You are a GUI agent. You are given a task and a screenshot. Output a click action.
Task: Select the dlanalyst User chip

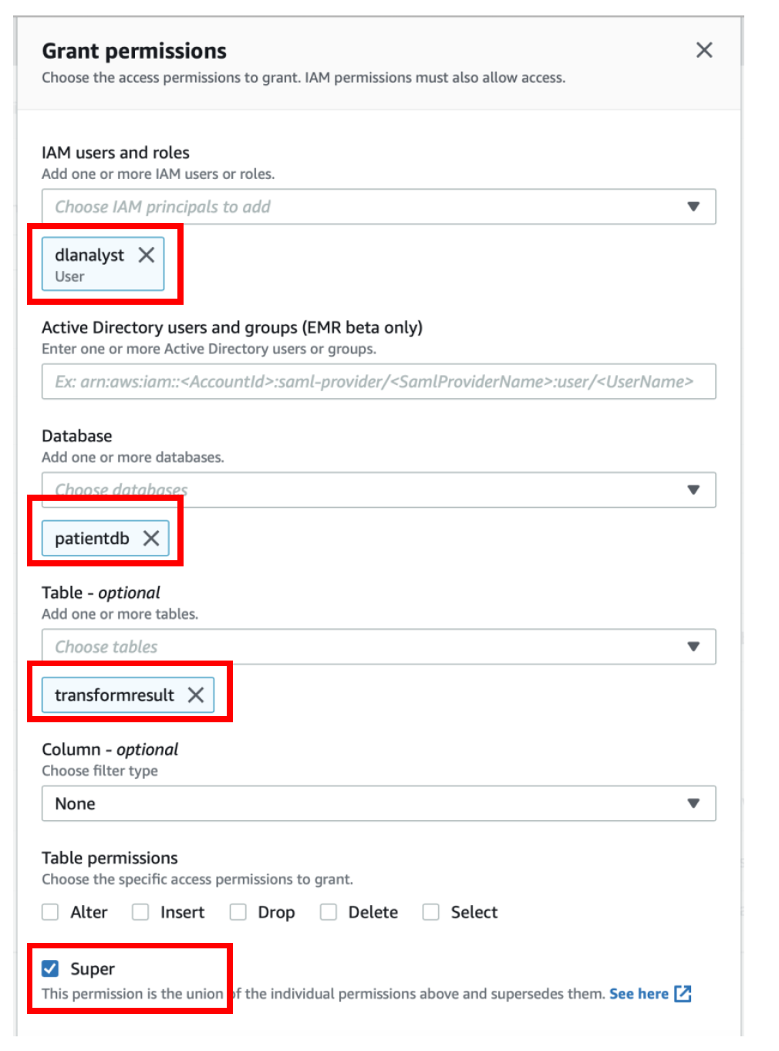(89, 264)
